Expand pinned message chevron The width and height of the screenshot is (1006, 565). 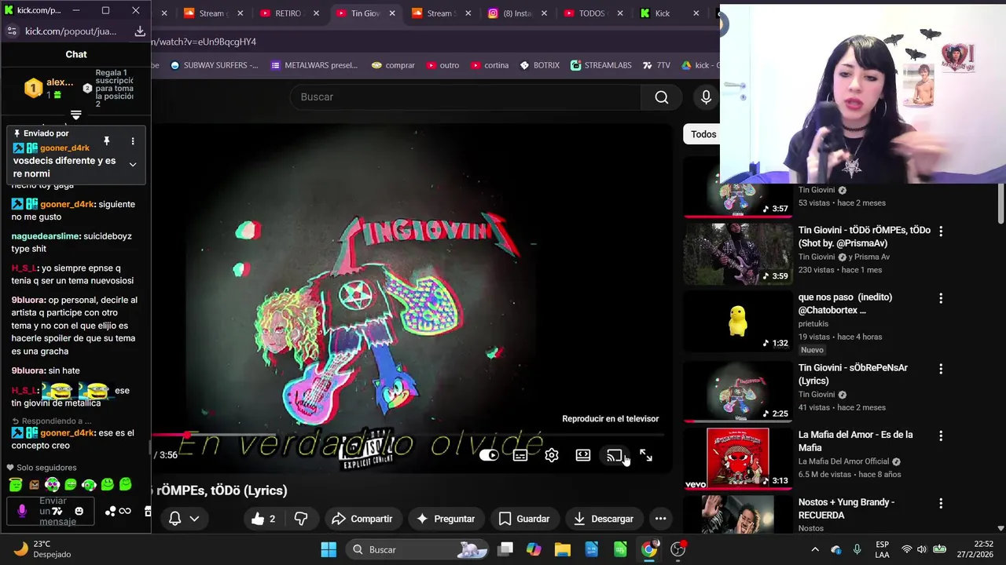(x=133, y=164)
